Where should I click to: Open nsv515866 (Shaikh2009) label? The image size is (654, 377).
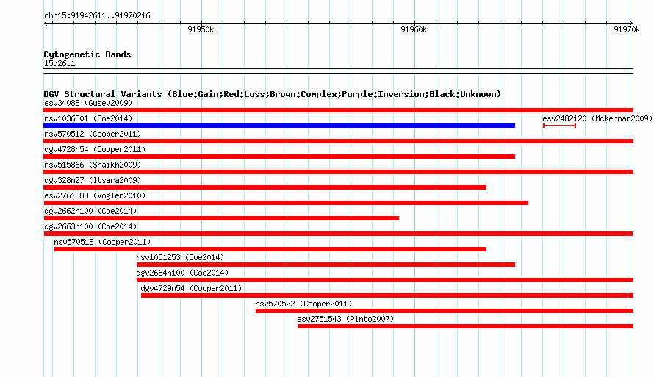tap(93, 165)
